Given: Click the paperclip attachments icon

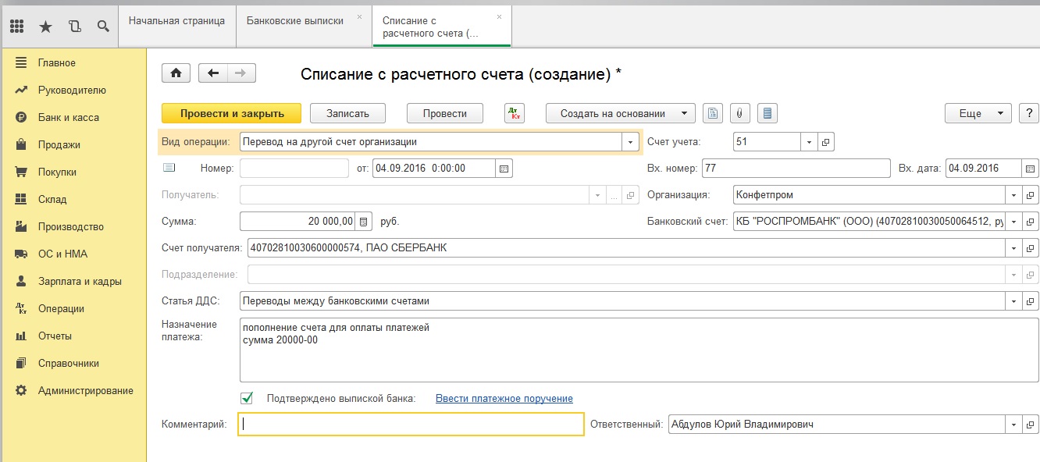Looking at the screenshot, I should [x=739, y=113].
